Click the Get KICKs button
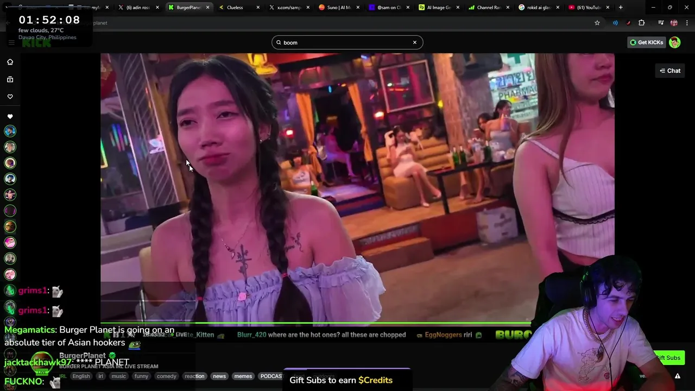This screenshot has height=391, width=695. point(646,42)
